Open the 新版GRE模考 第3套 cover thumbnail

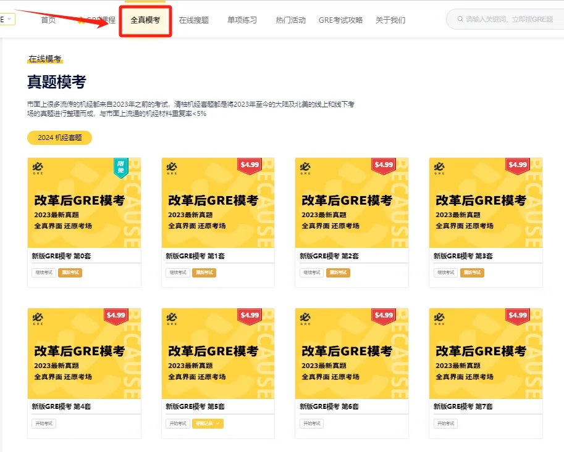486,202
